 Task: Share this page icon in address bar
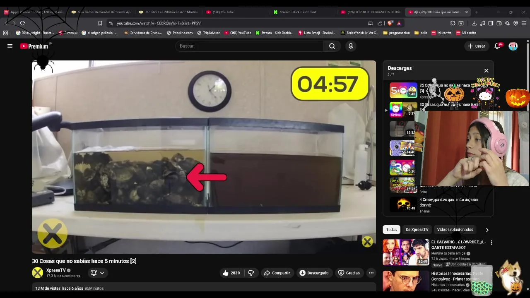(380, 23)
